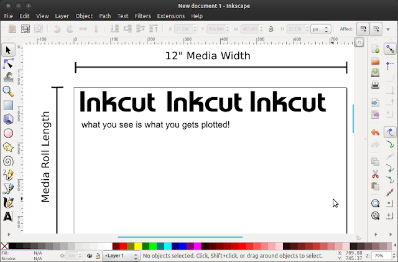
Task: Pick the 3D Box tool
Action: (x=8, y=119)
